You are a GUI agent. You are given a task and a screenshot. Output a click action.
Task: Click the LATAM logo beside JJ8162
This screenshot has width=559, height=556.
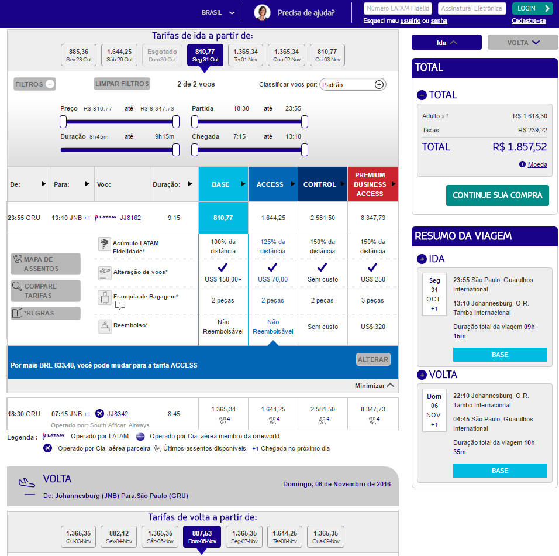click(105, 218)
